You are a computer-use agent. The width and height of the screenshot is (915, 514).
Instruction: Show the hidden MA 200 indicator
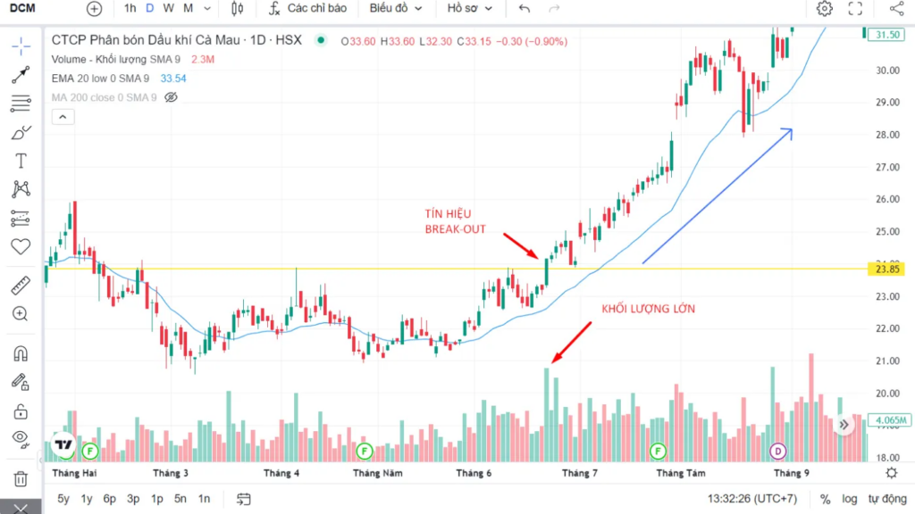point(172,97)
